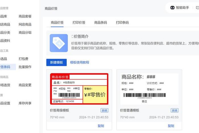Open the 商品条码 tab
This screenshot has height=133, width=199.
101,22
